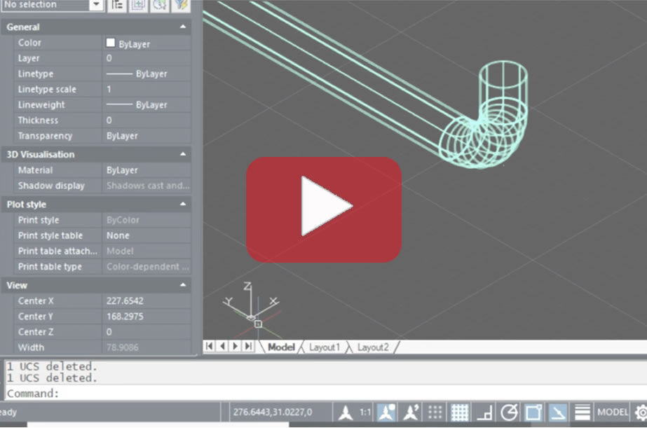Image resolution: width=647 pixels, height=428 pixels.
Task: Play the video with the red button
Action: tap(323, 209)
